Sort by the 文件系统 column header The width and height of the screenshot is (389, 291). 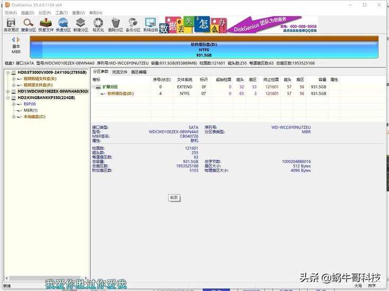coord(184,80)
